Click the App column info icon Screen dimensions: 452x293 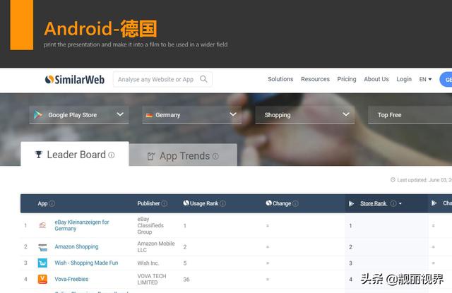point(52,203)
